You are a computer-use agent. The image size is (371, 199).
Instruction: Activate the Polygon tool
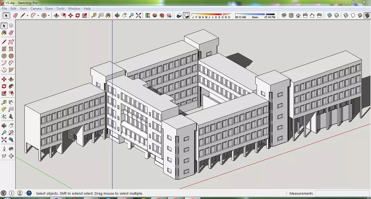(x=11, y=56)
